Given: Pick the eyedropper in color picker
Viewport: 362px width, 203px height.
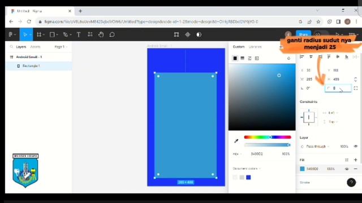Looking at the screenshot, I should (x=236, y=141).
